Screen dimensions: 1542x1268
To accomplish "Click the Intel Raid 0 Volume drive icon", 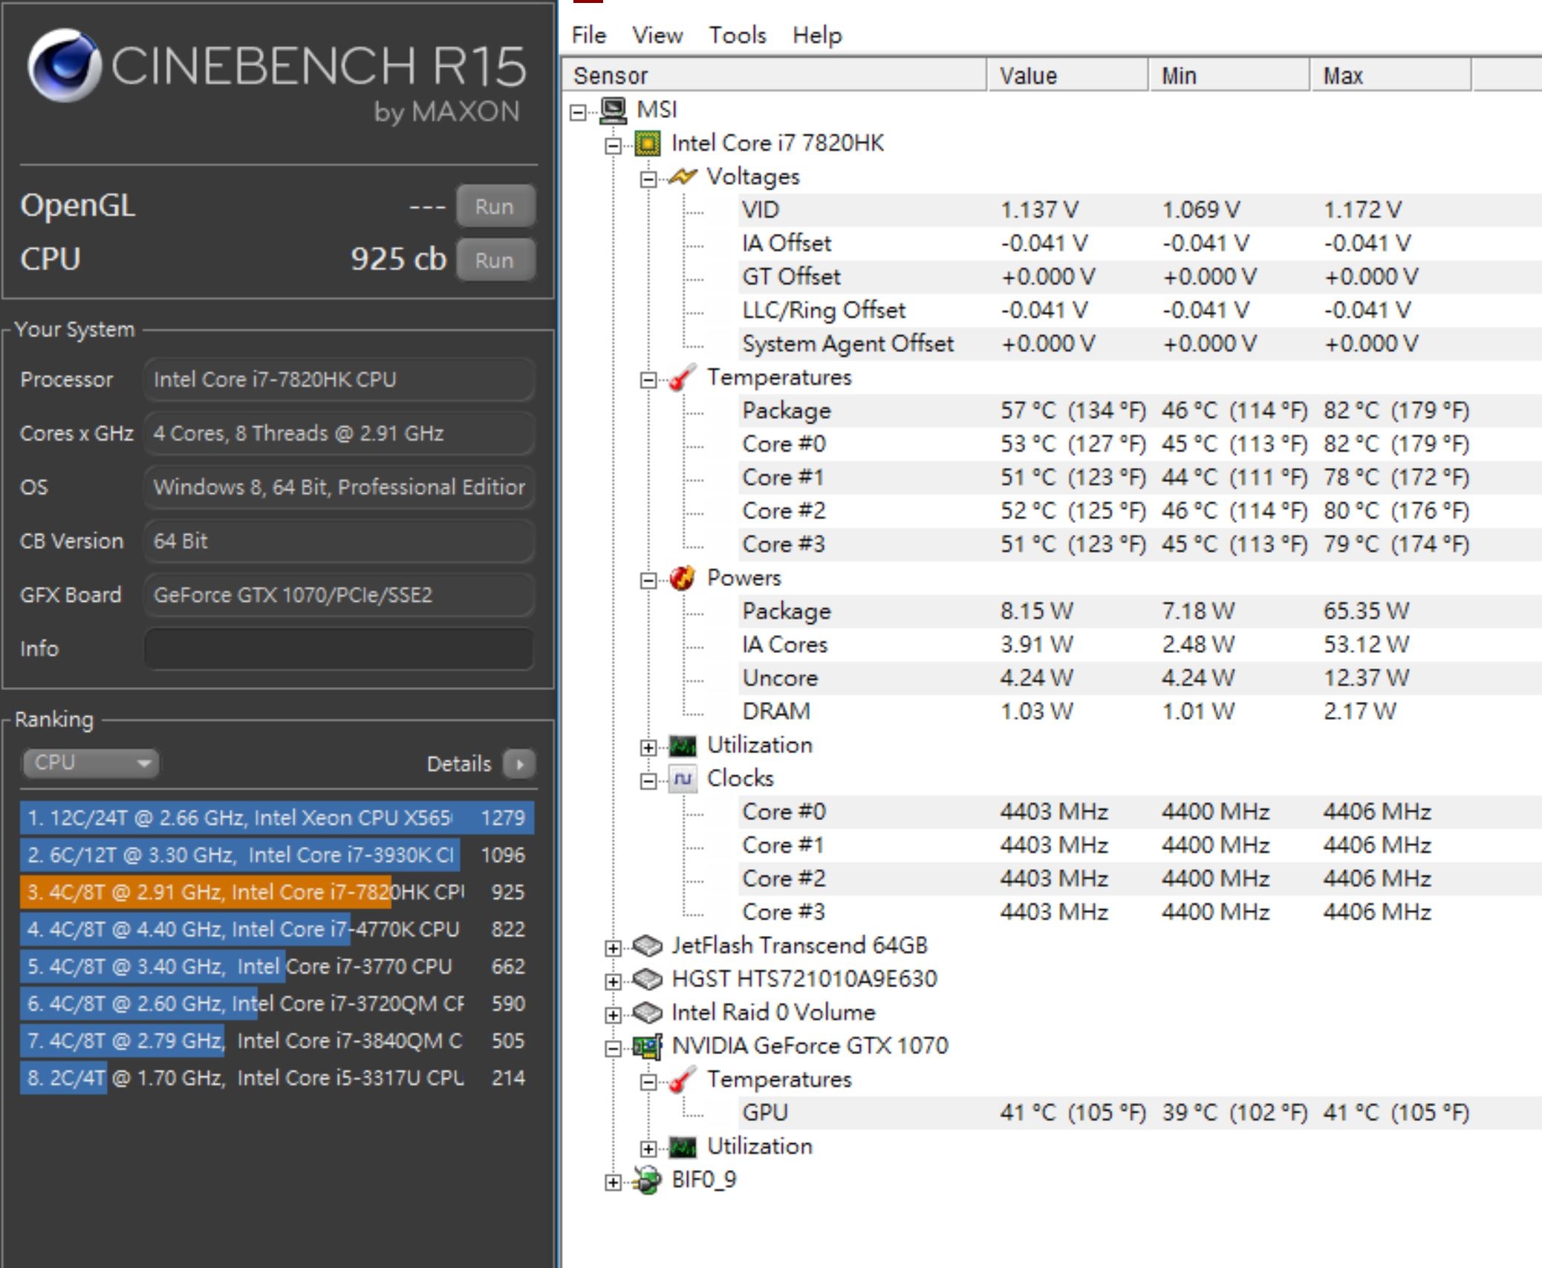I will [648, 1012].
